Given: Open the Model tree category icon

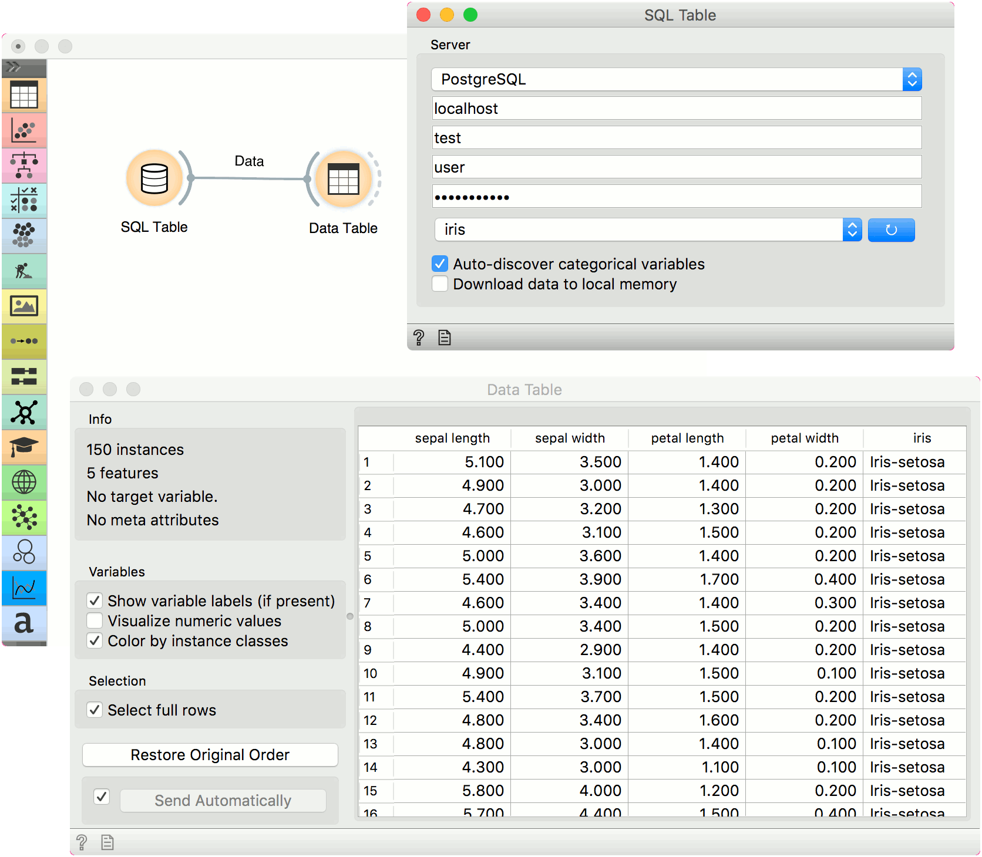Looking at the screenshot, I should 24,165.
